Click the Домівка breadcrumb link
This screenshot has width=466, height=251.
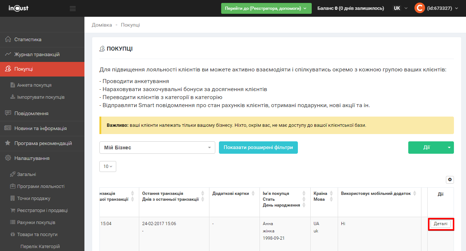(102, 25)
